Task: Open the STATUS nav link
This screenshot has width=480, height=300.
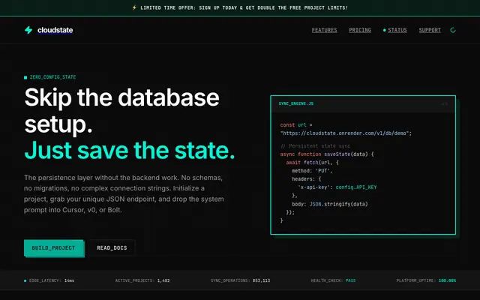Action: [397, 30]
